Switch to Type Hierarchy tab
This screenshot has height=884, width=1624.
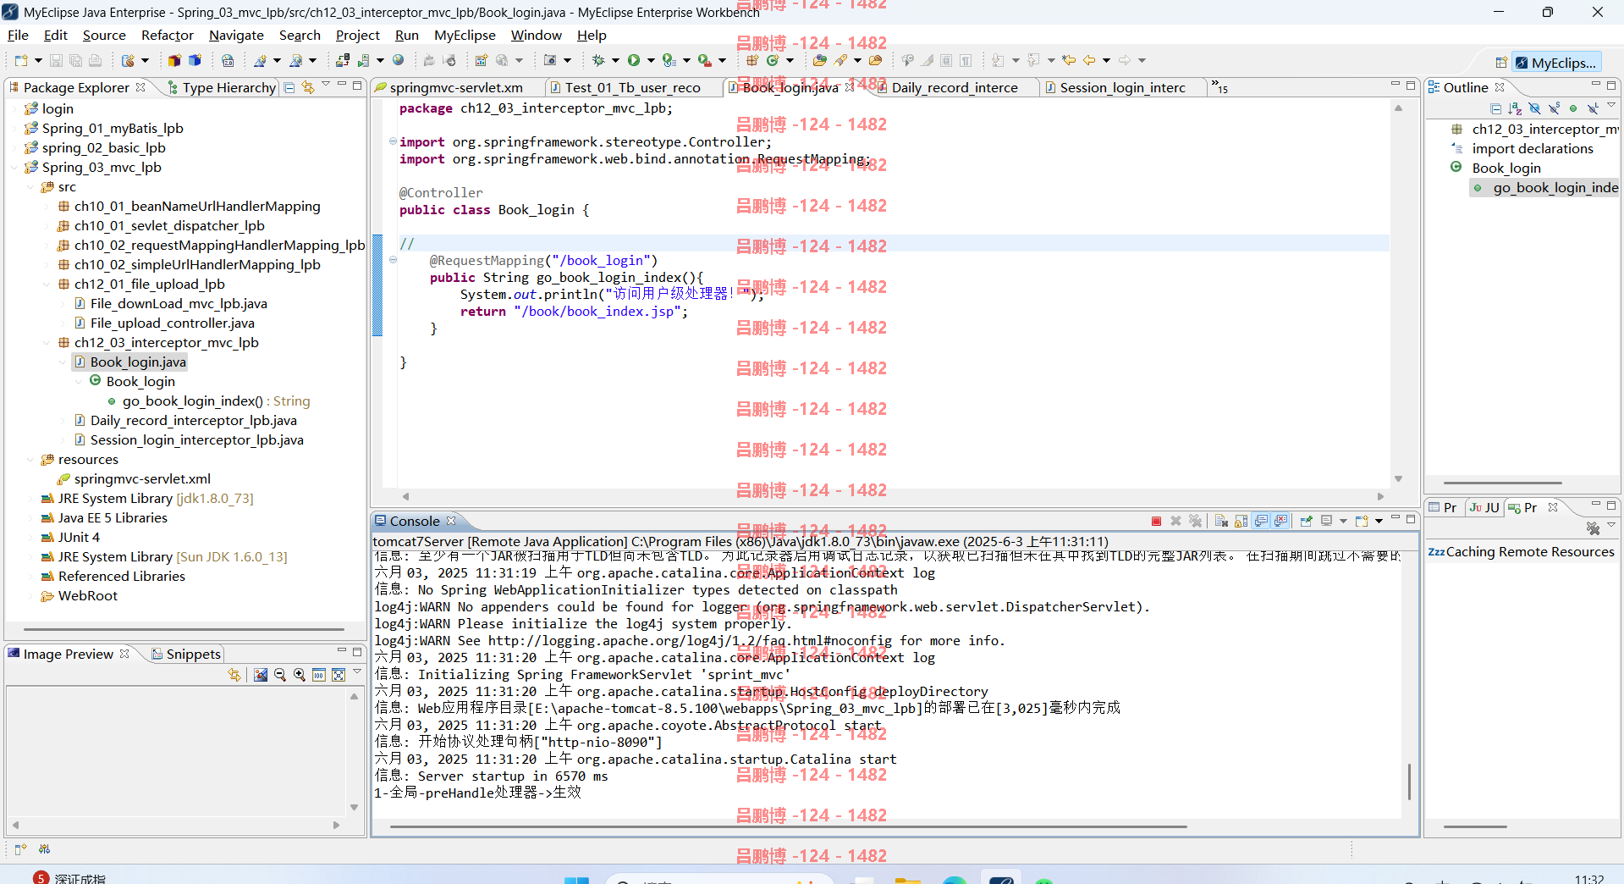222,87
